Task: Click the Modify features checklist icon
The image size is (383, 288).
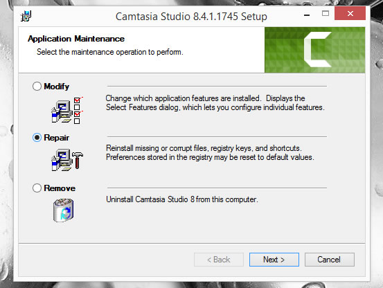Action: click(x=67, y=110)
